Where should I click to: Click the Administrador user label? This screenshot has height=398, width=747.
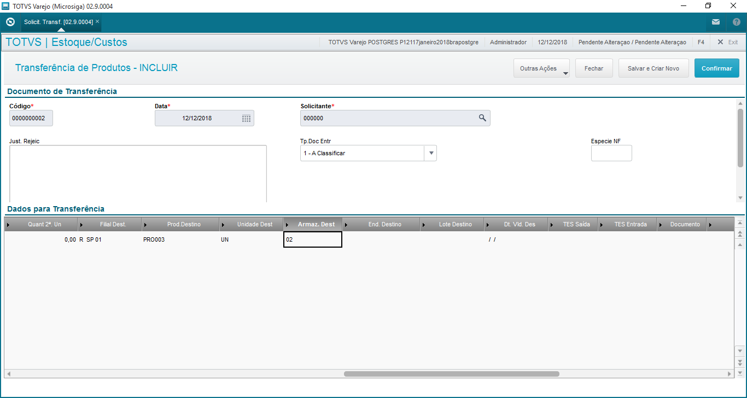508,42
